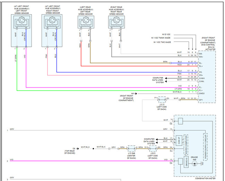Image resolution: width=225 pixels, height=181 pixels.
Task: Click the CANL terminal label
Action: pyautogui.click(x=201, y=81)
